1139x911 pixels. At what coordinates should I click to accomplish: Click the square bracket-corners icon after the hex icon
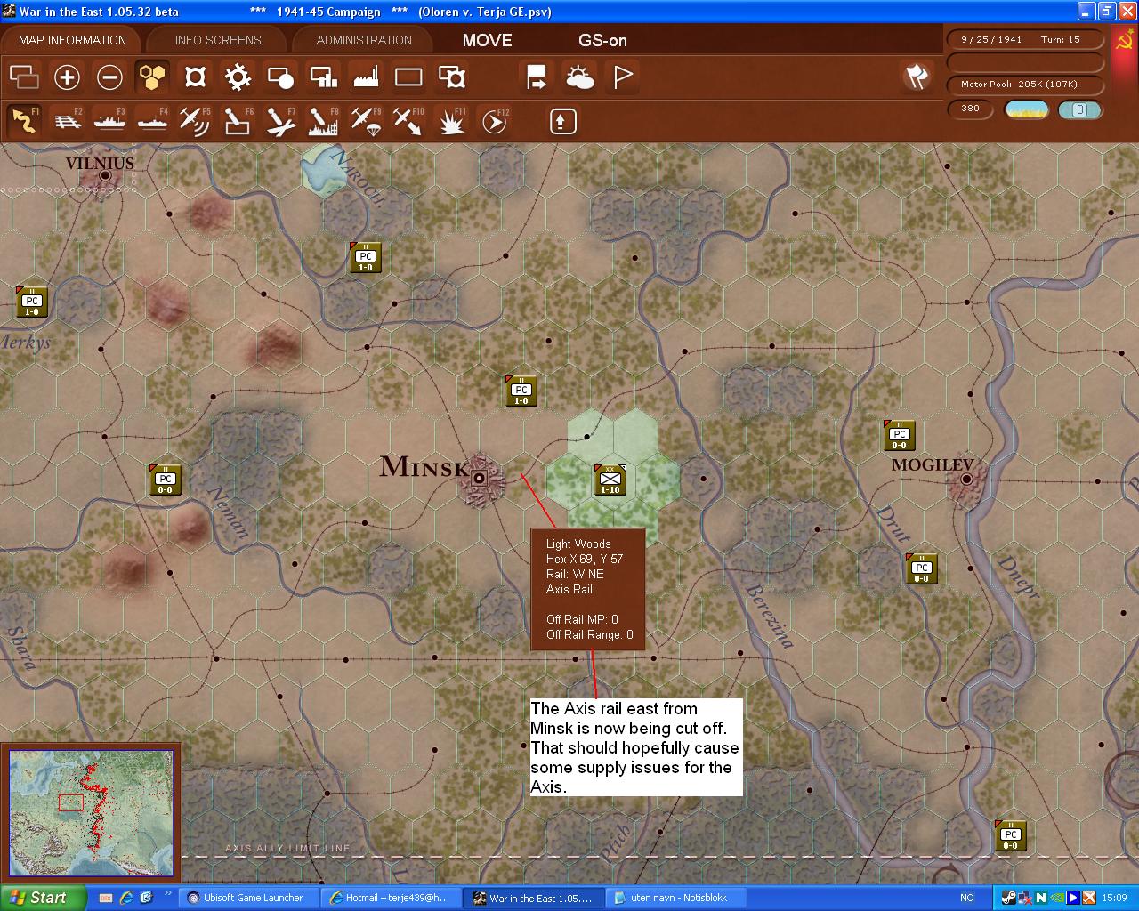click(x=195, y=77)
